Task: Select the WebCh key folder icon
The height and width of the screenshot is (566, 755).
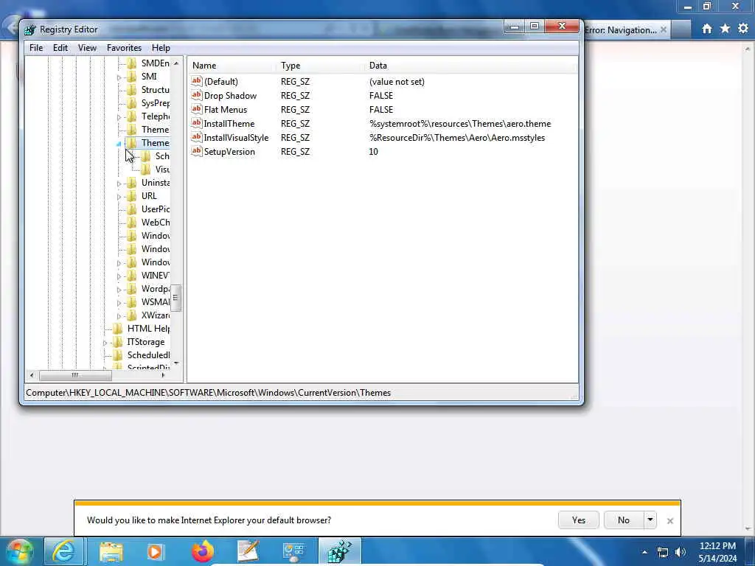Action: [x=131, y=223]
